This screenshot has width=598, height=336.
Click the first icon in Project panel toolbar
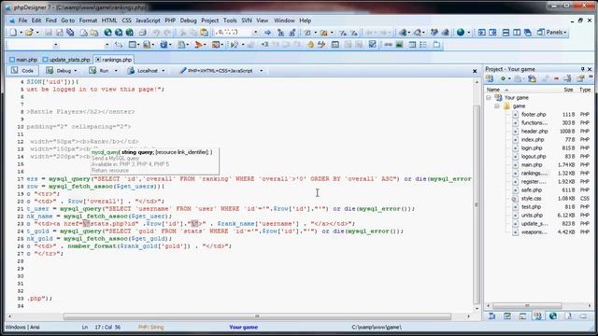click(490, 78)
